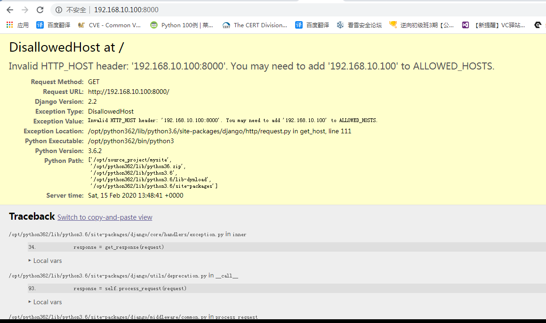Click the Exception Location request.py path
546x323 pixels.
point(220,131)
